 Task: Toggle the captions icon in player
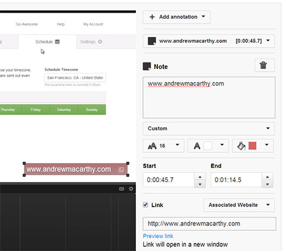[122, 189]
